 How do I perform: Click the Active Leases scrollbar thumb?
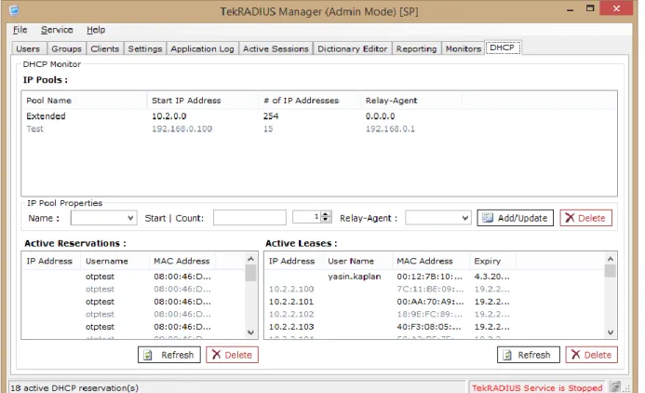pos(610,271)
